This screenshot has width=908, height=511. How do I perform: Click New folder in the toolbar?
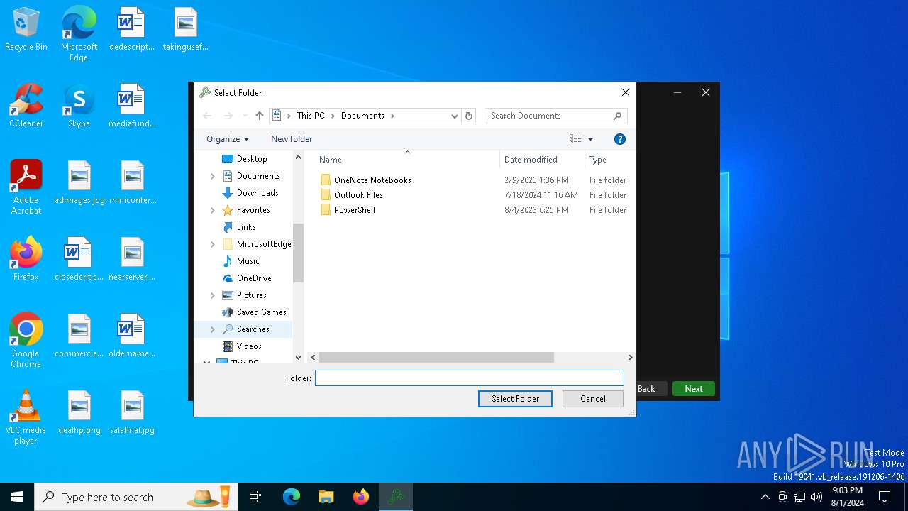292,139
